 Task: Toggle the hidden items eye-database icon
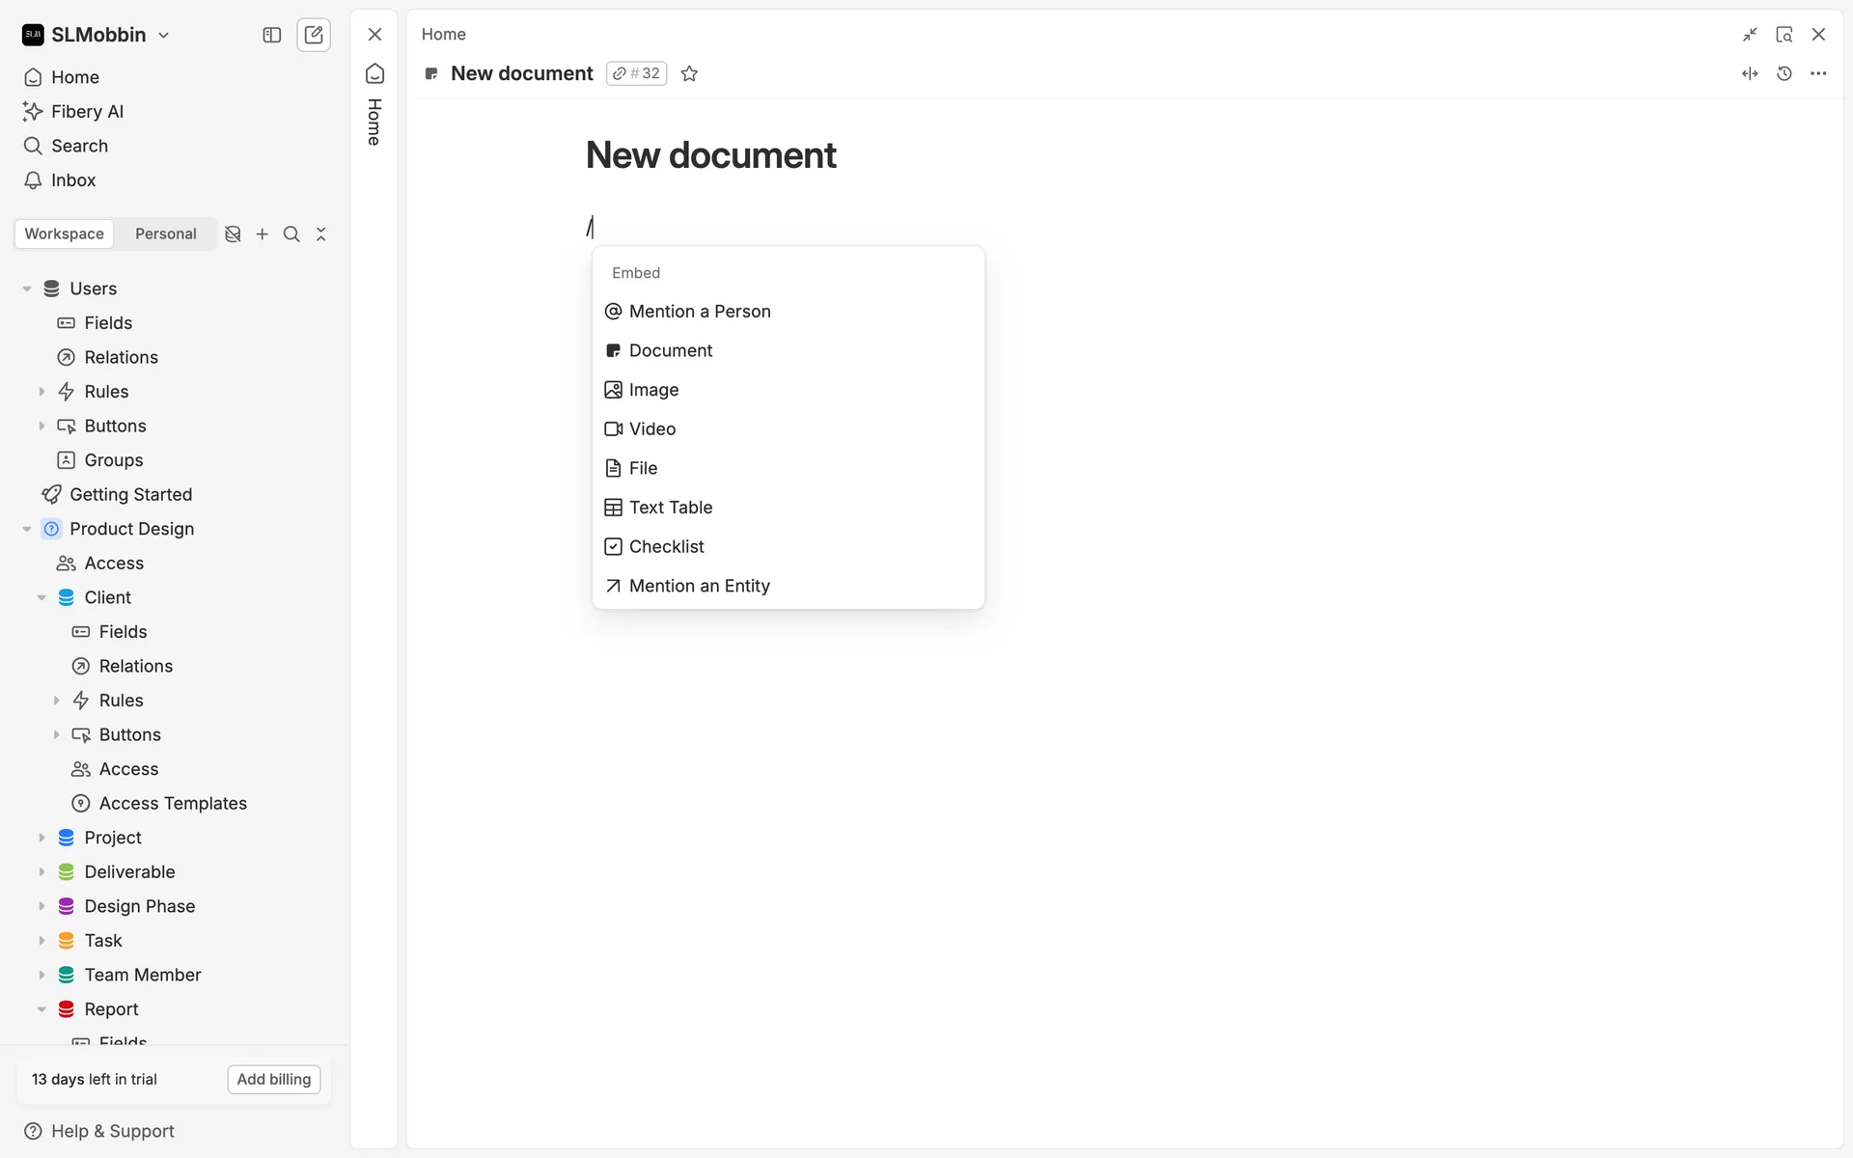(x=233, y=234)
